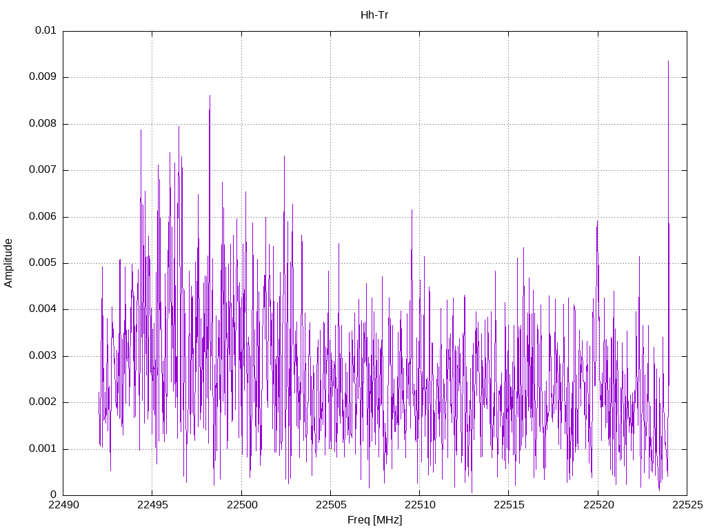Click x-axis tick label 22515
Image resolution: width=706 pixels, height=529 pixels.
point(510,505)
